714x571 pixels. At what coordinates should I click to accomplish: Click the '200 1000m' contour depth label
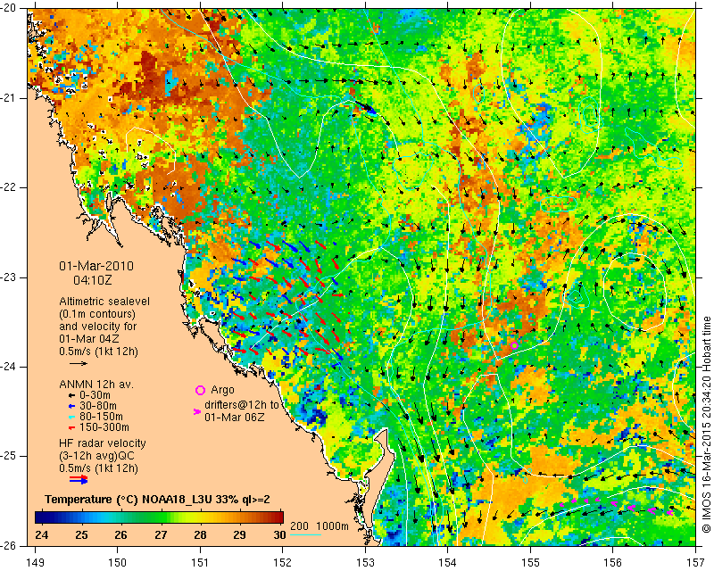320,526
